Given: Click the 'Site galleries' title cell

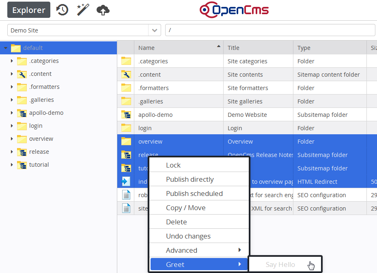Looking at the screenshot, I should 259,101.
